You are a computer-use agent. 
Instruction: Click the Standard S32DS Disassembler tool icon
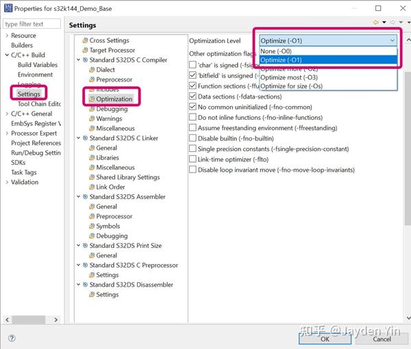(x=85, y=285)
